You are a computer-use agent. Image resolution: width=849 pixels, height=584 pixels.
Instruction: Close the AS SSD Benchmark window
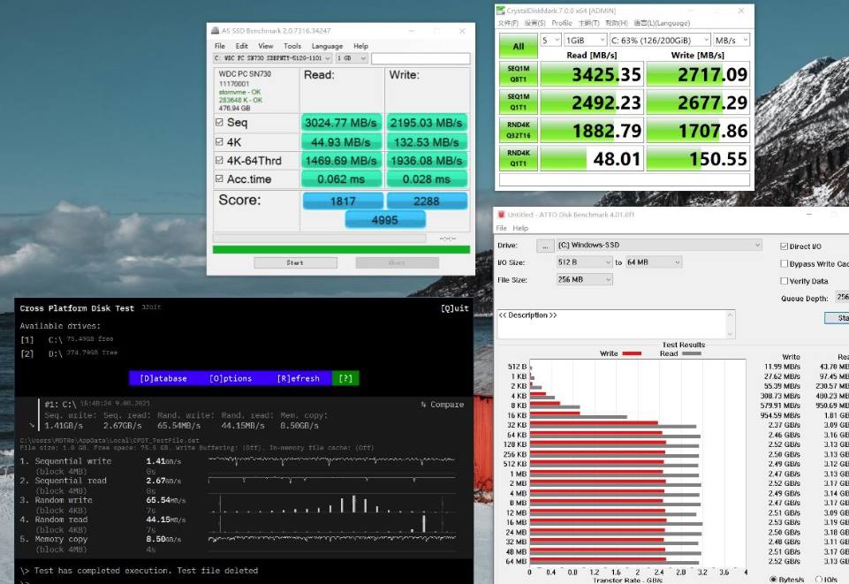462,31
